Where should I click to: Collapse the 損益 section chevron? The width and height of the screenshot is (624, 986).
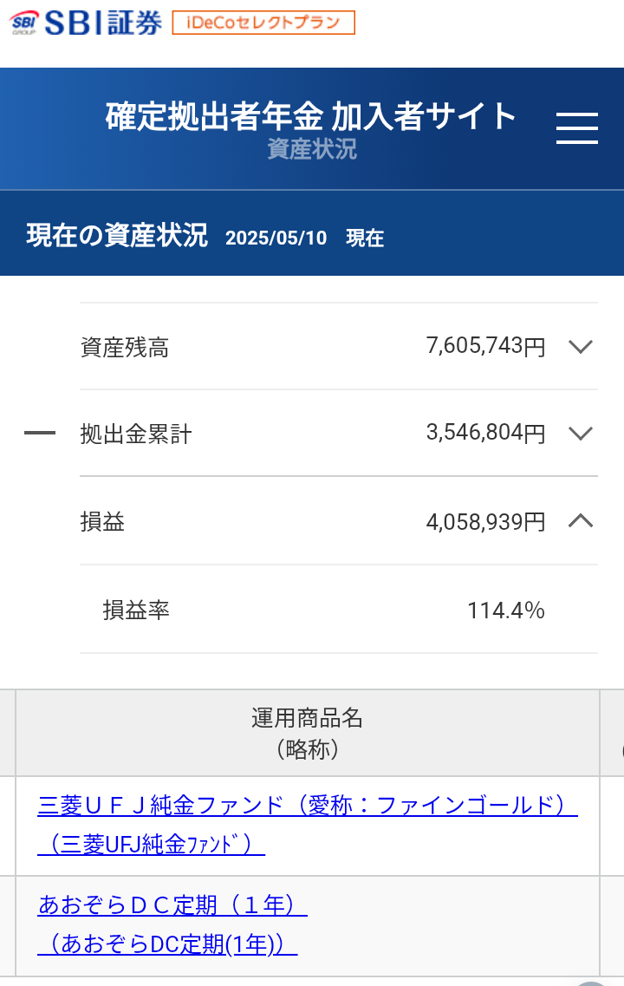(580, 521)
